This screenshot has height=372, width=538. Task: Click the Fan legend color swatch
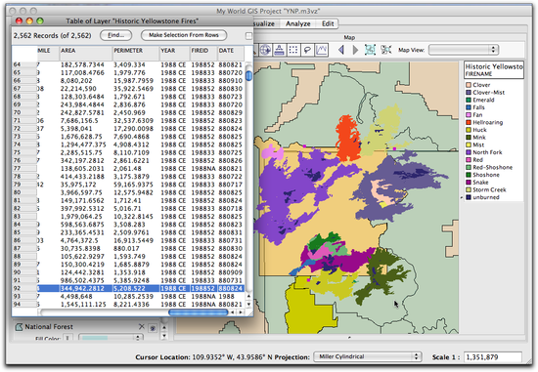tap(469, 115)
